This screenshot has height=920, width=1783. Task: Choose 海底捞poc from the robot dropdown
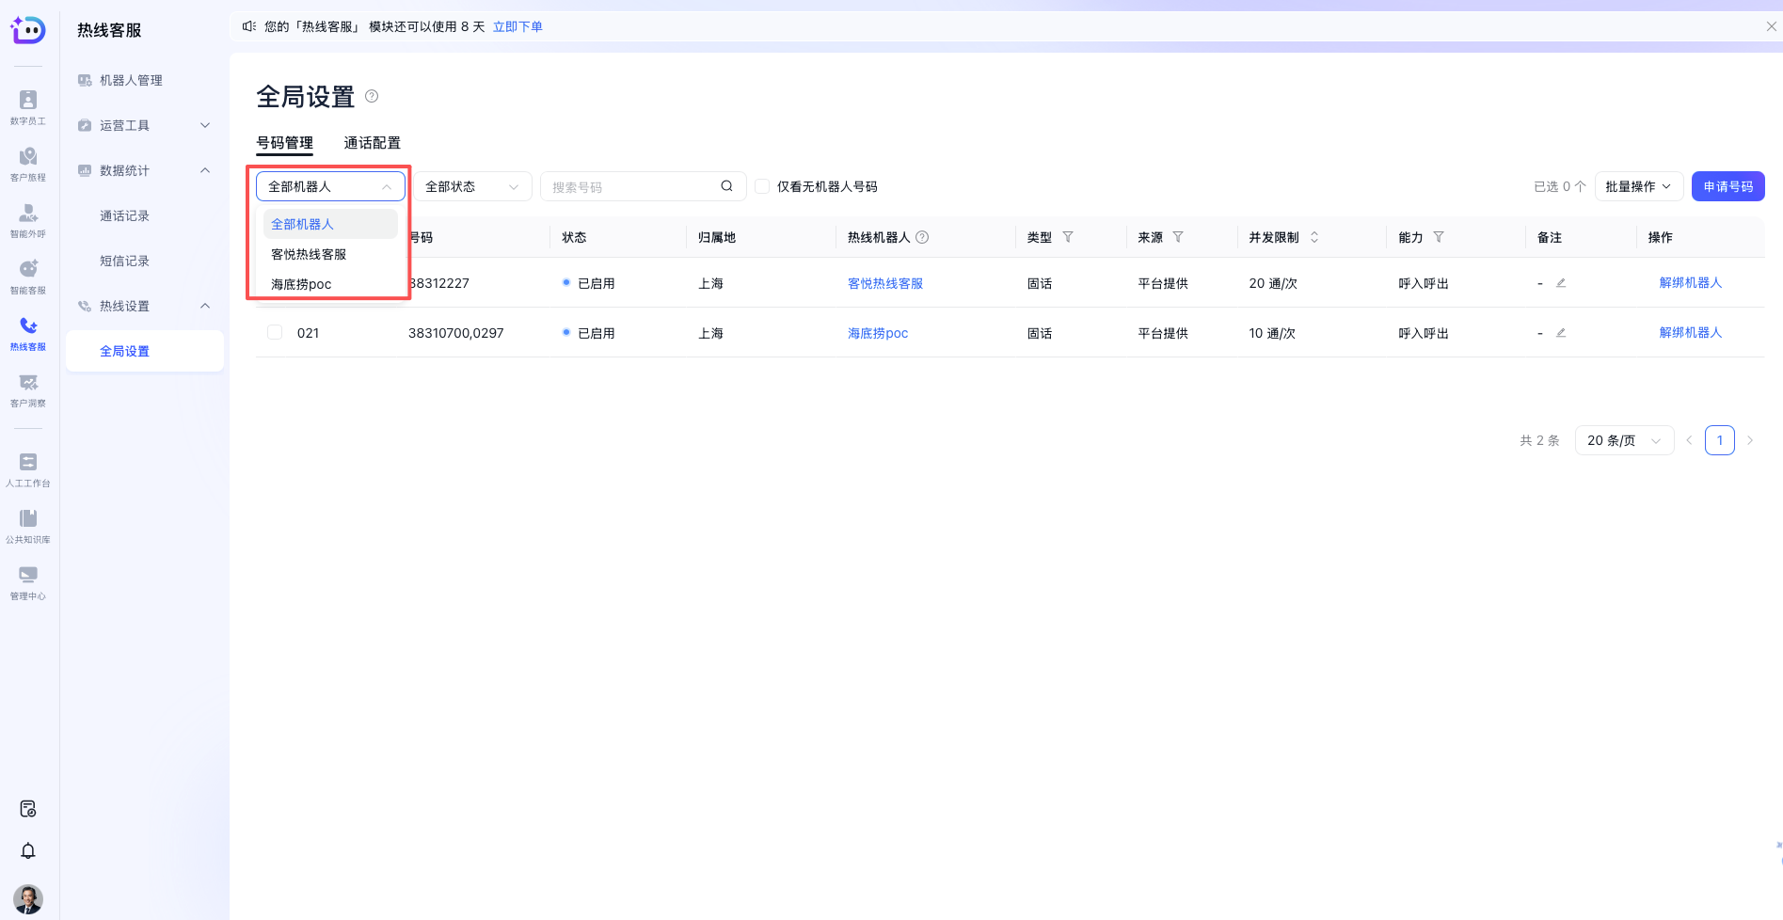(x=301, y=284)
